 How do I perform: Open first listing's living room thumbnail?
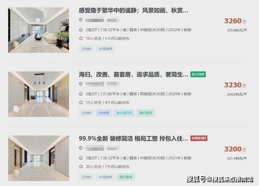coord(38,30)
